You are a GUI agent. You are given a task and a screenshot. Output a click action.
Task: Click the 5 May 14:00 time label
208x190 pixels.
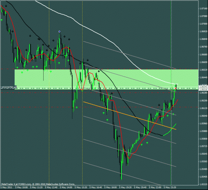pos(66,187)
